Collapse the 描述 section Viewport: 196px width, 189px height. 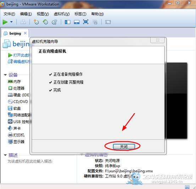[x=5, y=155]
